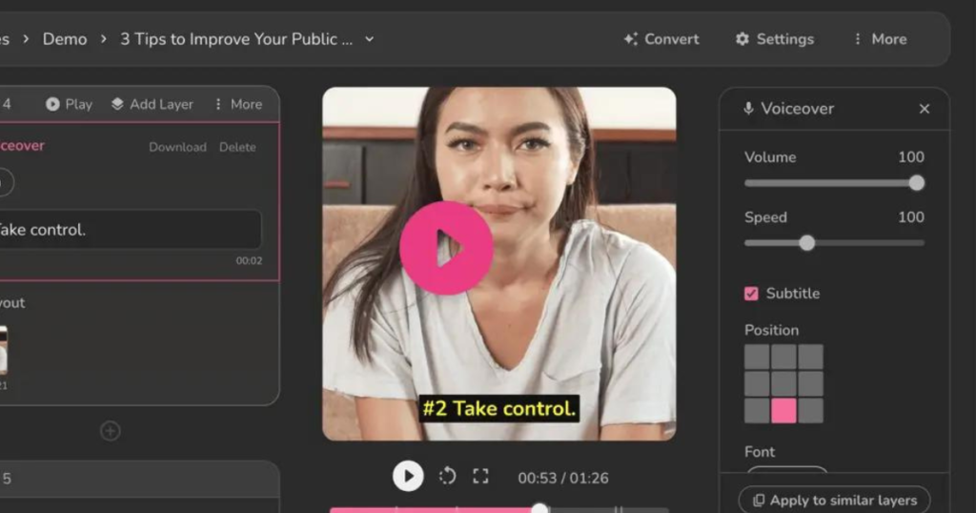Set subtitle position to bottom-left
Viewport: 976px width, 513px height.
click(x=757, y=411)
